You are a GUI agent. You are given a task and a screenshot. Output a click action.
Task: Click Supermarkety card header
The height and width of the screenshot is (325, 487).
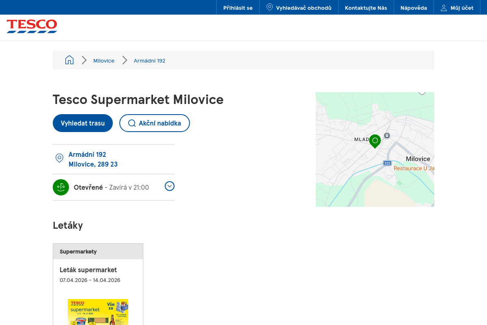coord(98,251)
